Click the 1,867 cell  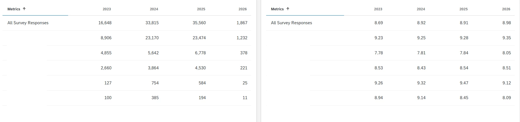point(242,23)
